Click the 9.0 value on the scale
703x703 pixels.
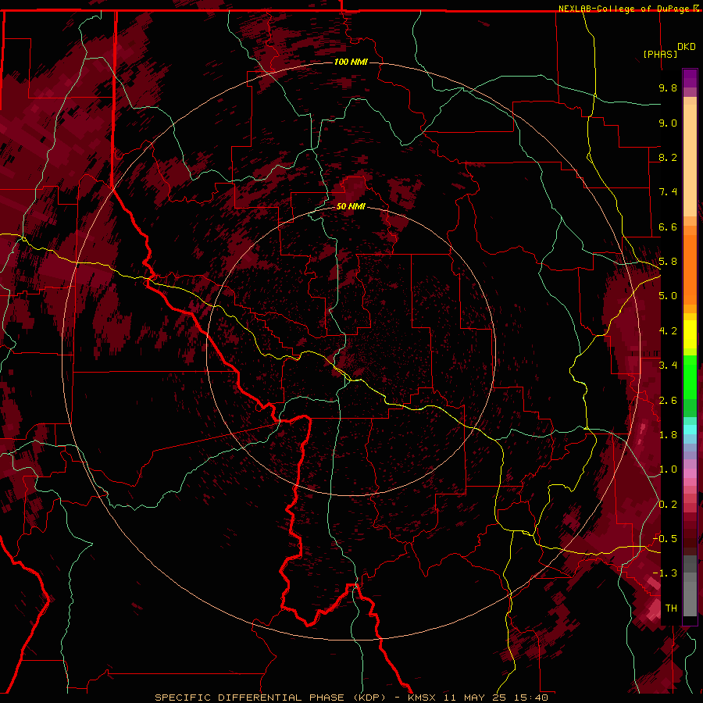point(668,123)
